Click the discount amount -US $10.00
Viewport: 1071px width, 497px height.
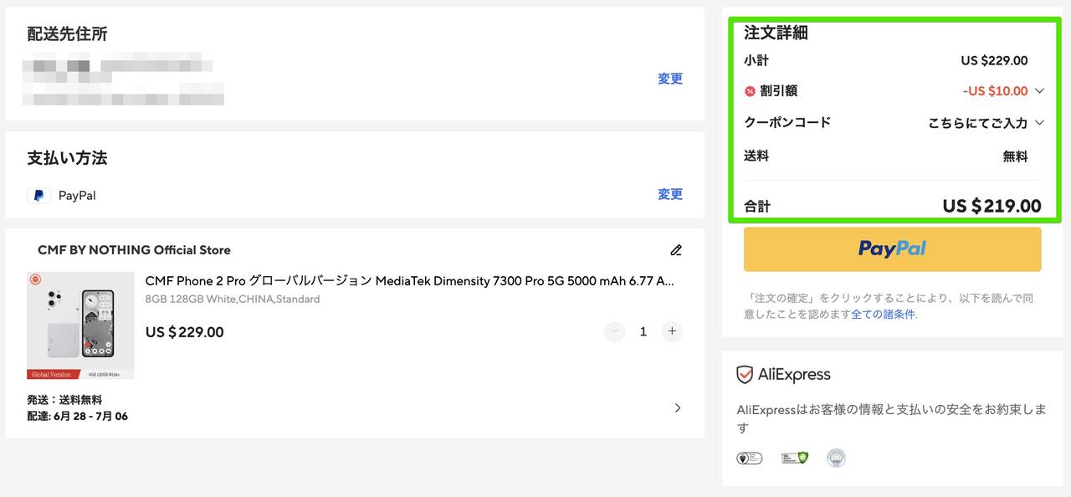[x=995, y=91]
